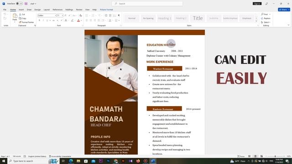The image size is (292, 164).
Task: Apply text effects with outlined A icon
Action: point(66,20)
